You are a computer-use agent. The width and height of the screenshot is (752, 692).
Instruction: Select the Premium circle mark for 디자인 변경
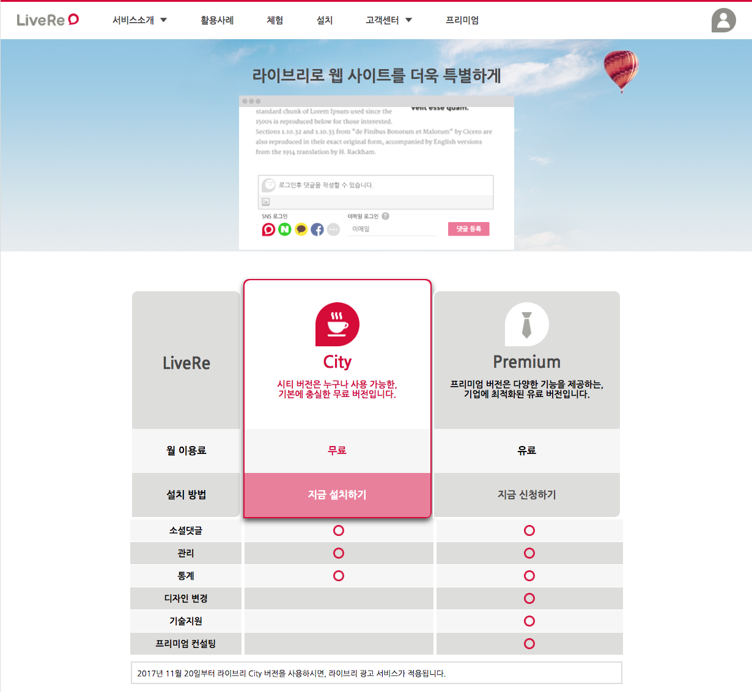[529, 598]
